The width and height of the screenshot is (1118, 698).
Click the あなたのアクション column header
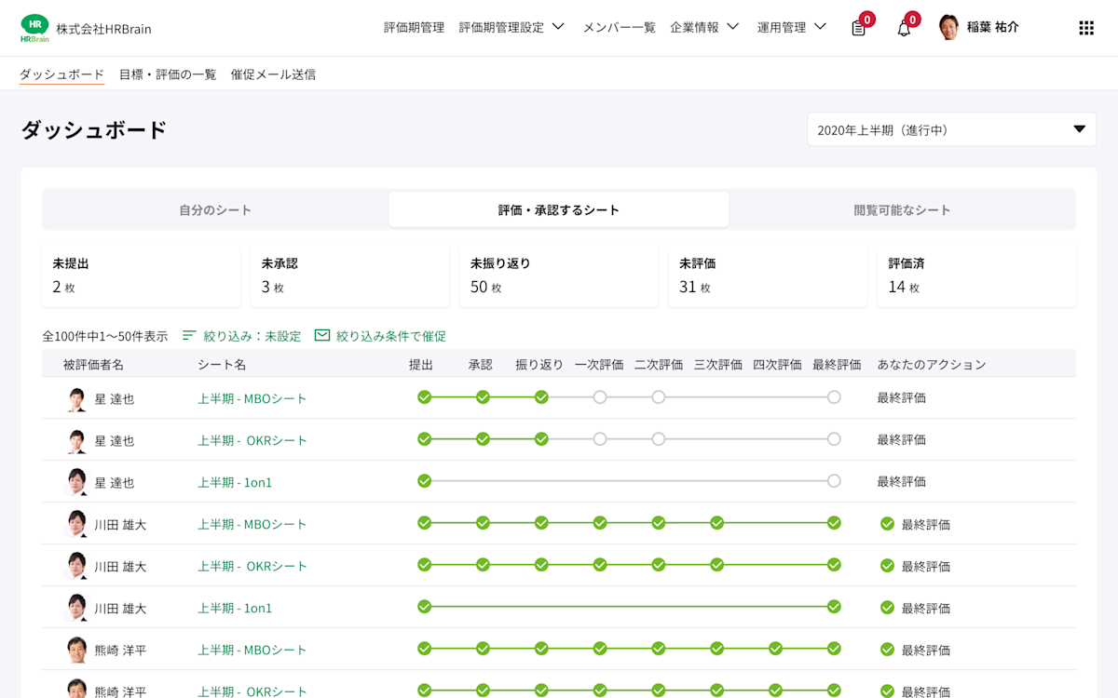pos(932,365)
